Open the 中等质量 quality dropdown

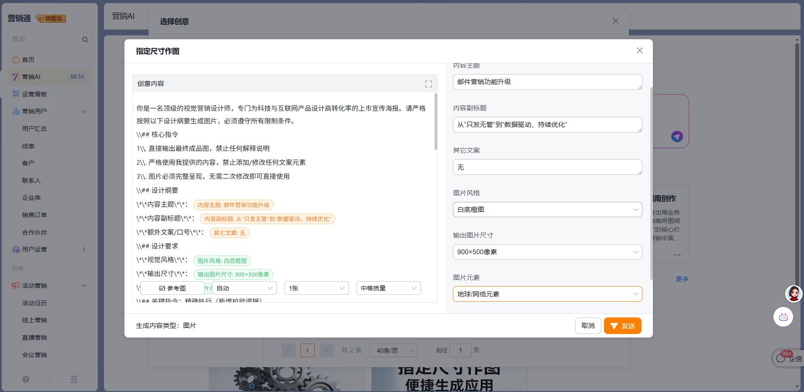[x=388, y=288]
